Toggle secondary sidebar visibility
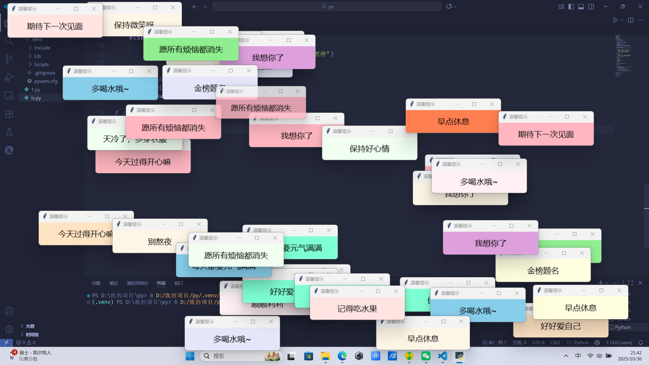 pos(591,7)
